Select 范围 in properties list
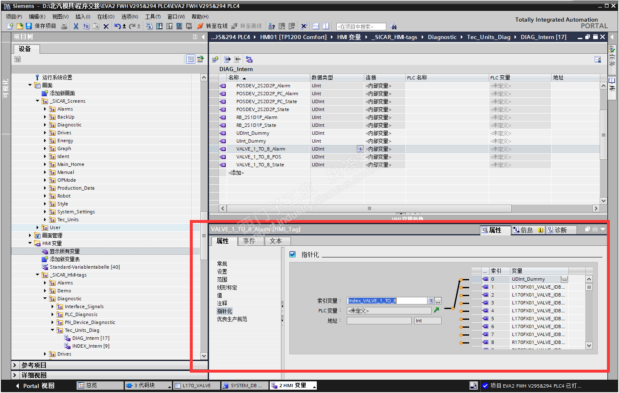This screenshot has width=619, height=393. point(222,279)
